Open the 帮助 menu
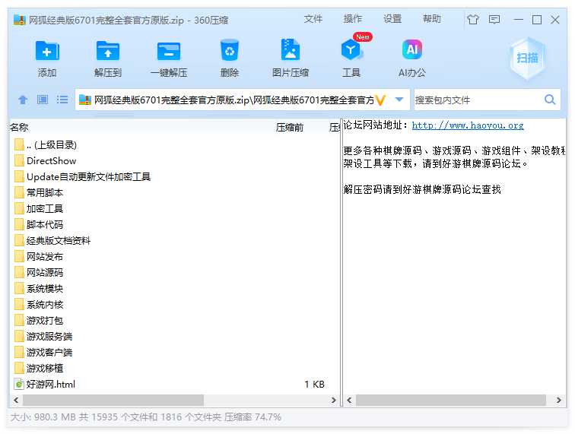575x434 pixels. [x=431, y=19]
